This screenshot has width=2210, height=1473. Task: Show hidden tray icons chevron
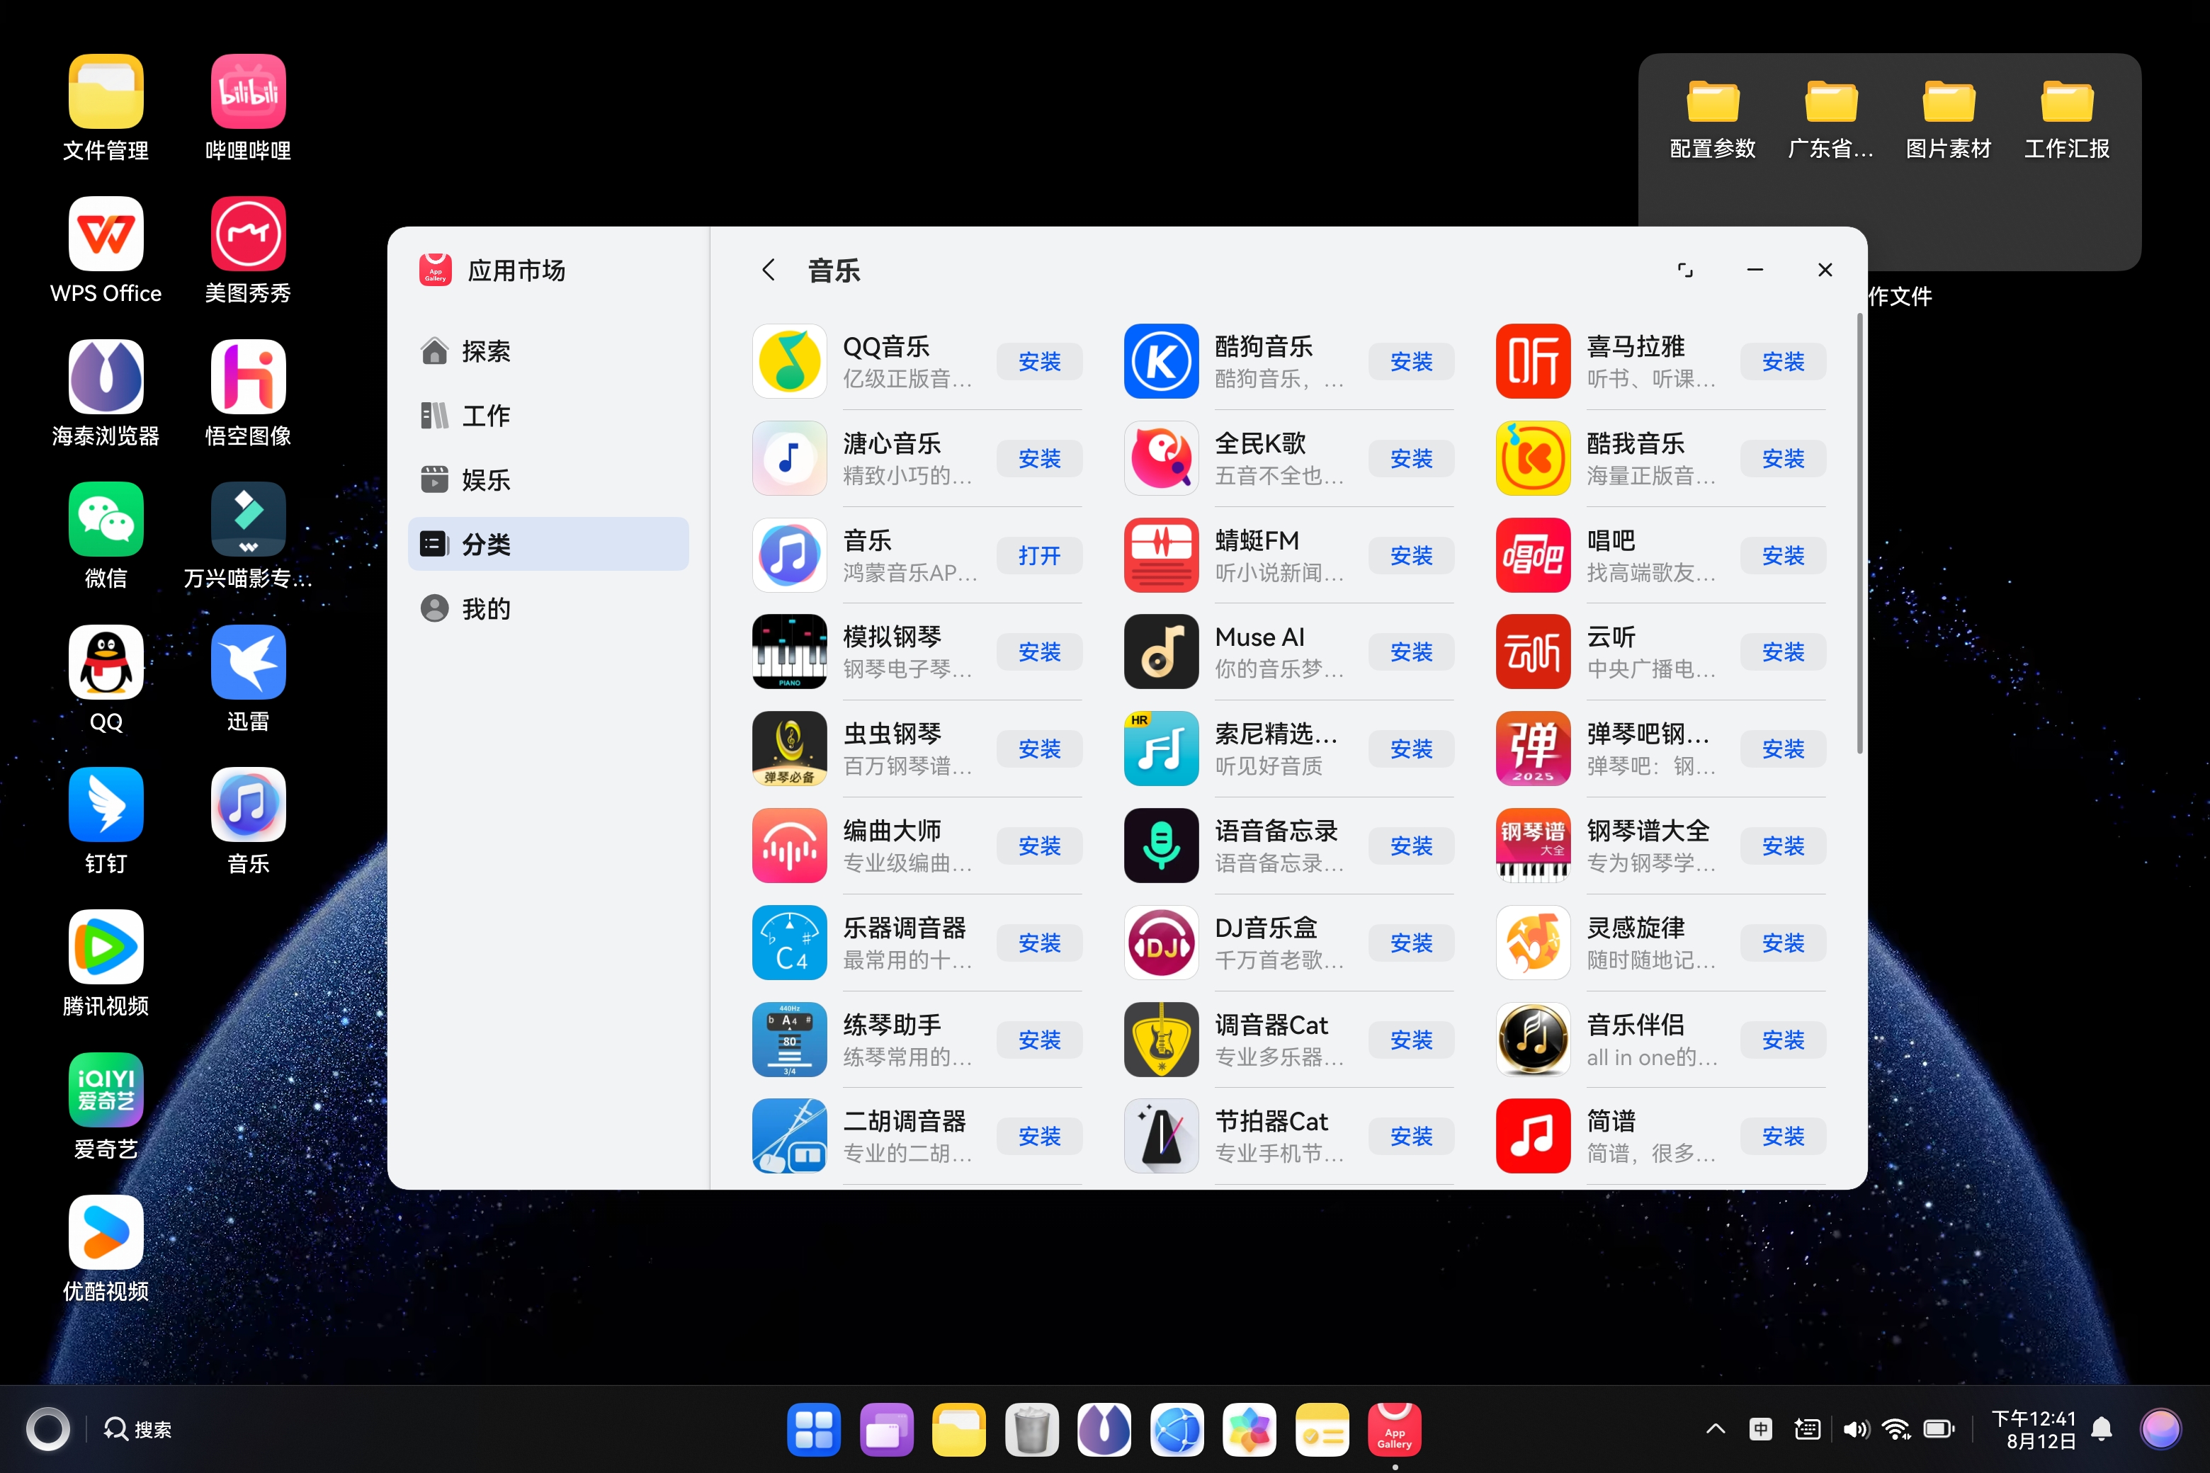point(1715,1429)
